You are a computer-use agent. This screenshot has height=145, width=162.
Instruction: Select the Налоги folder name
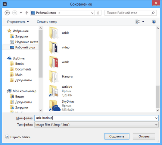67,76
